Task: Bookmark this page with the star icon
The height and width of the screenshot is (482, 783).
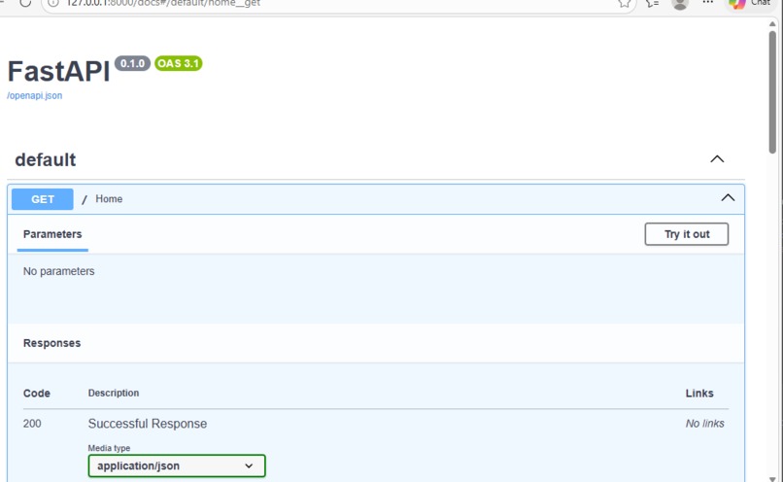Action: point(625,4)
